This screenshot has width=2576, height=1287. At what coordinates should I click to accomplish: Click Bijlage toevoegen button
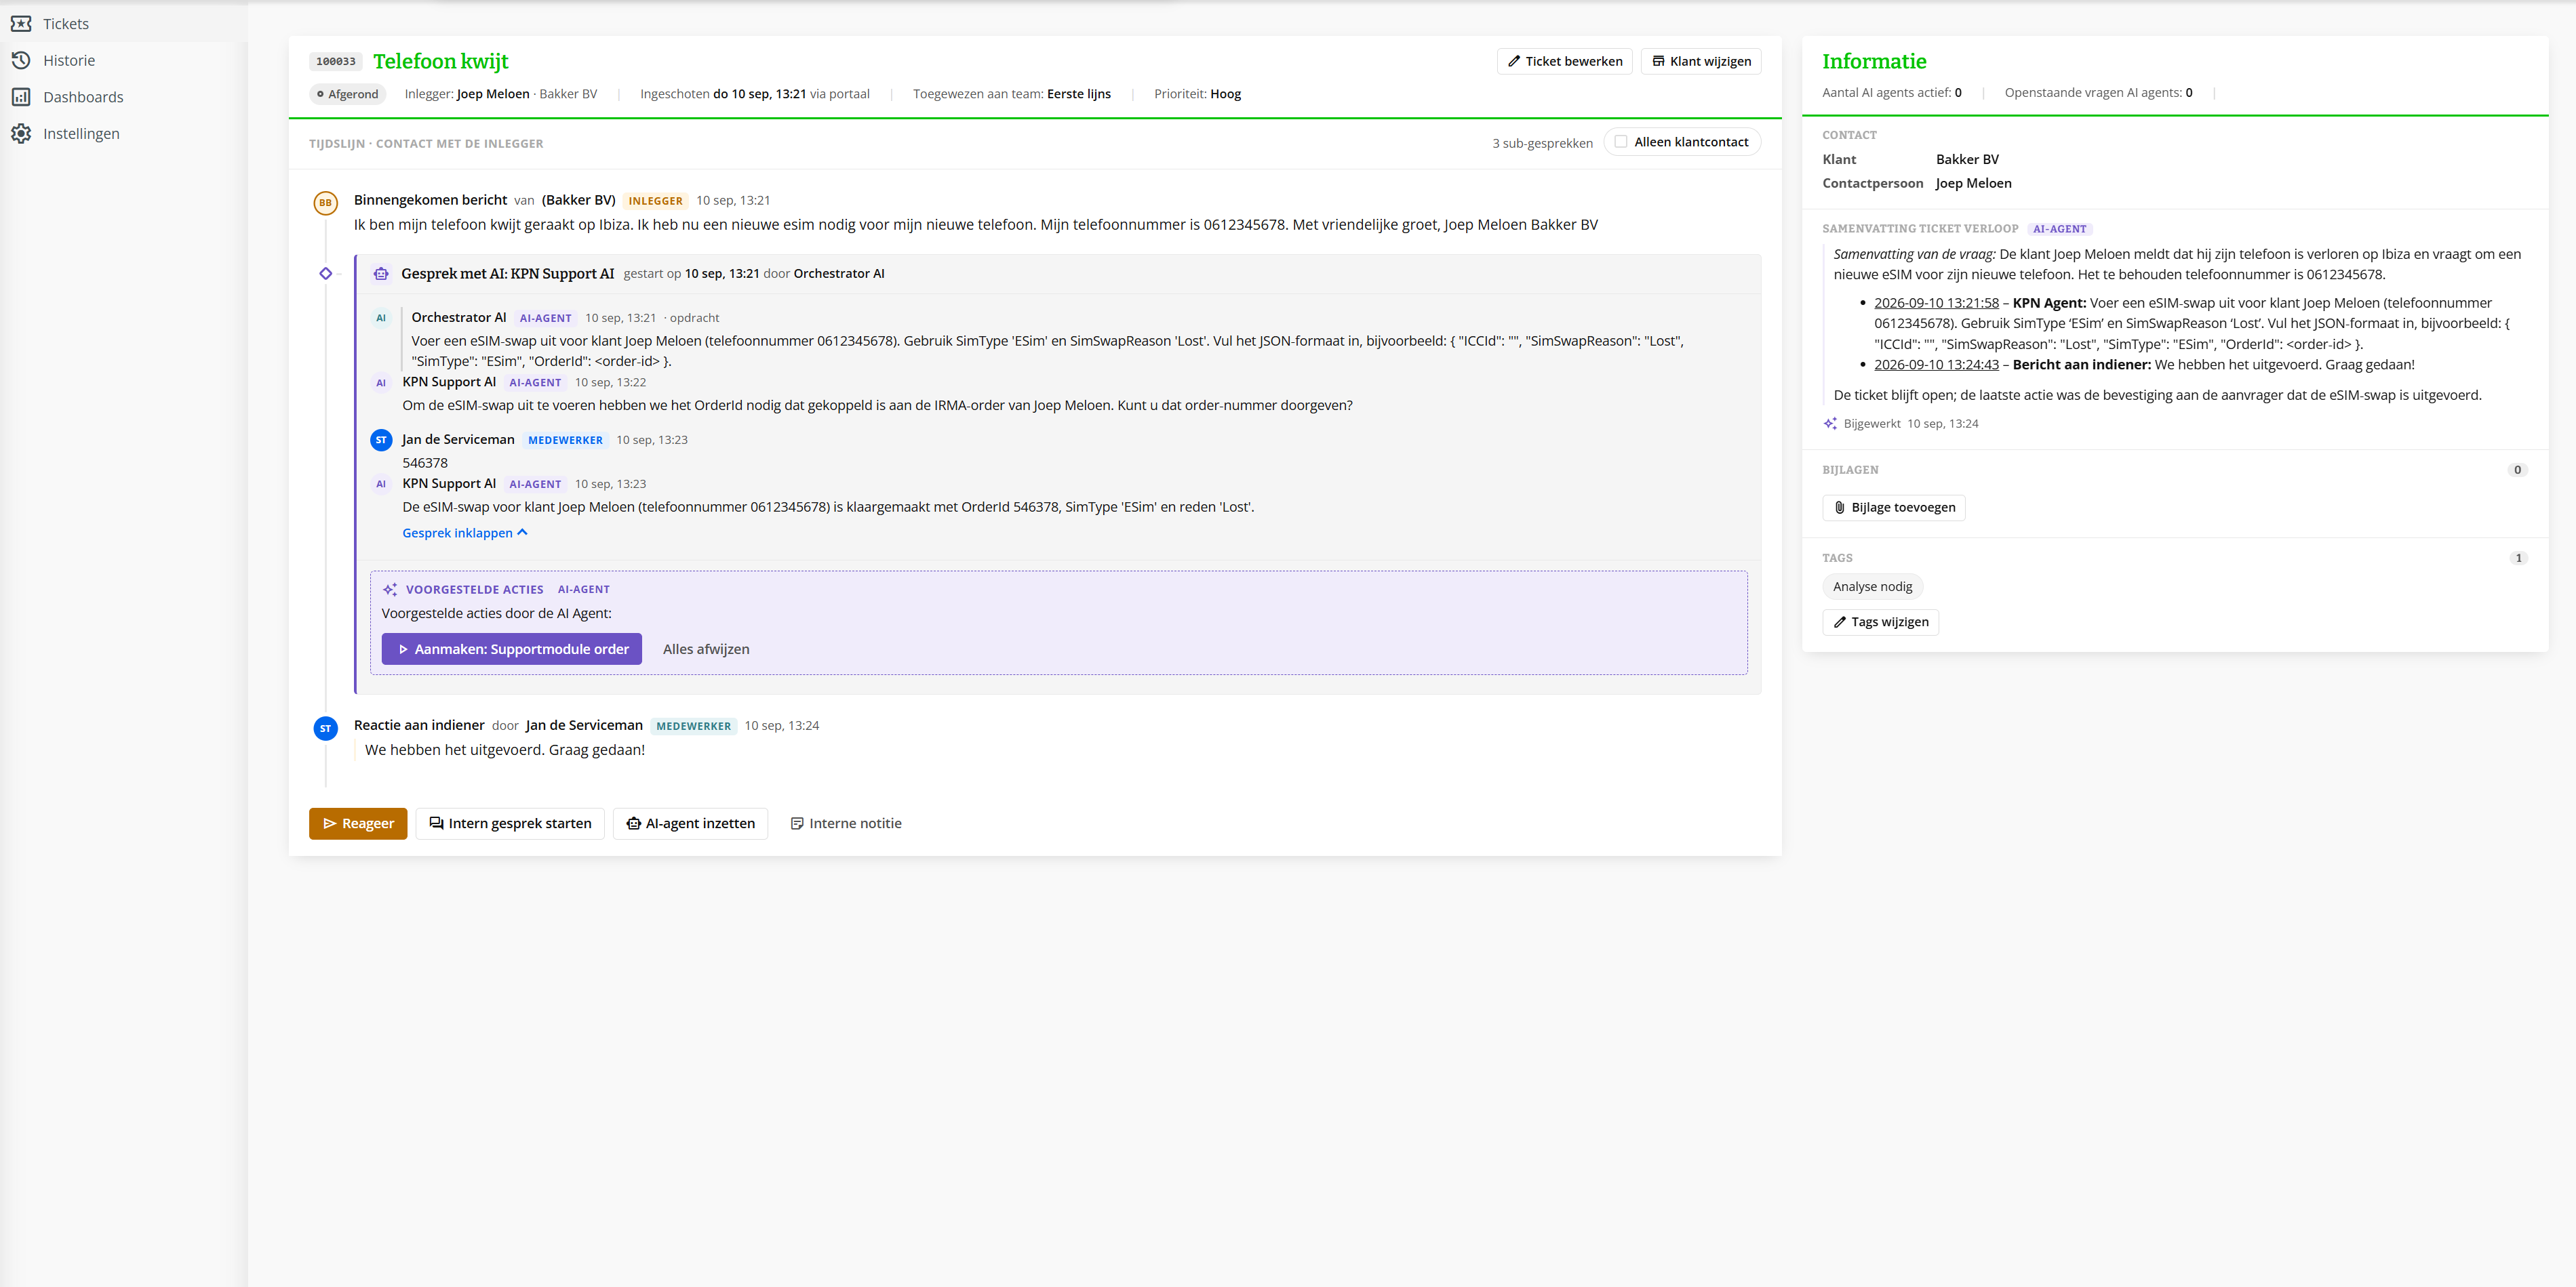(1893, 508)
